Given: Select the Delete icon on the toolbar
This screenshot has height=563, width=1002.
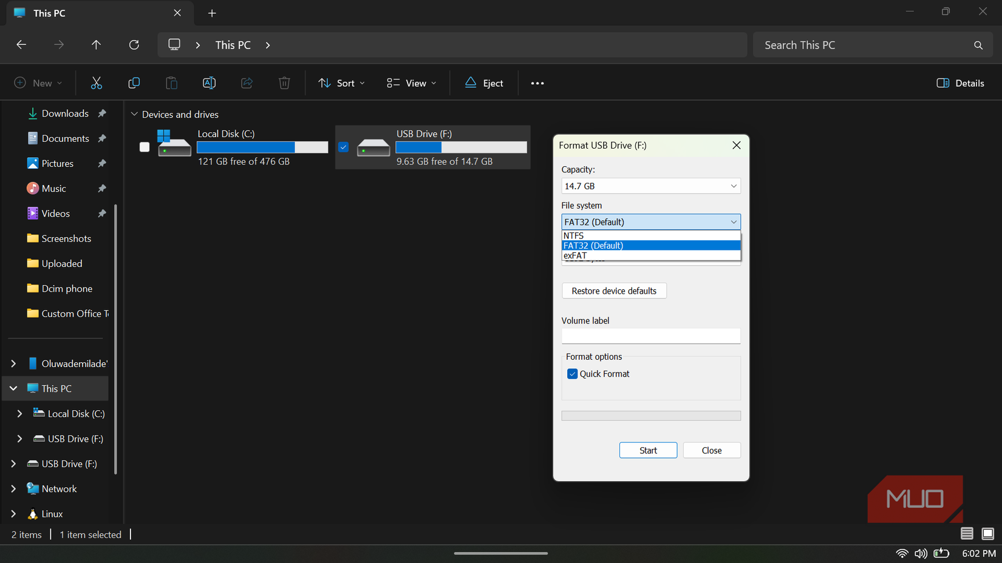Looking at the screenshot, I should pos(284,83).
